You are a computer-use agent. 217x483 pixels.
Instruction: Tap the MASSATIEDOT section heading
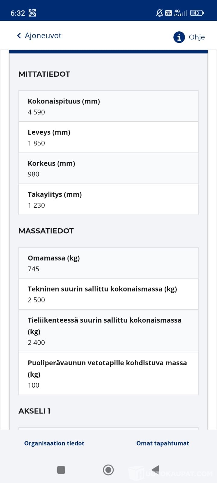coord(46,231)
